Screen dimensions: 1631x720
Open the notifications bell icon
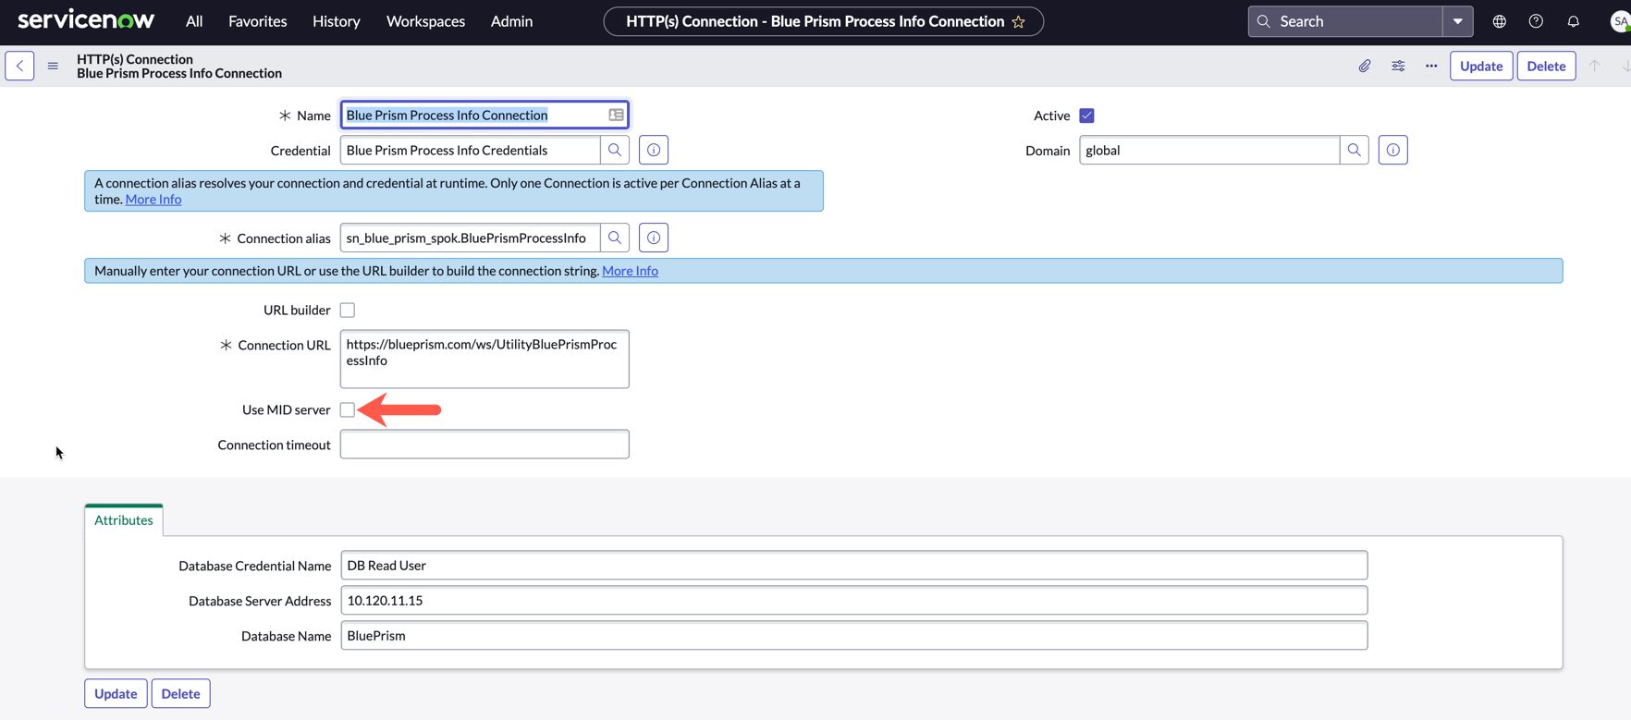coord(1573,21)
